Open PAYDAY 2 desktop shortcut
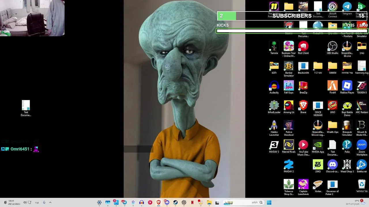This screenshot has height=207, width=369. [x=289, y=166]
